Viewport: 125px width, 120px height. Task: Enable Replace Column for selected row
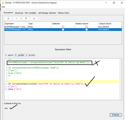(x=87, y=29)
